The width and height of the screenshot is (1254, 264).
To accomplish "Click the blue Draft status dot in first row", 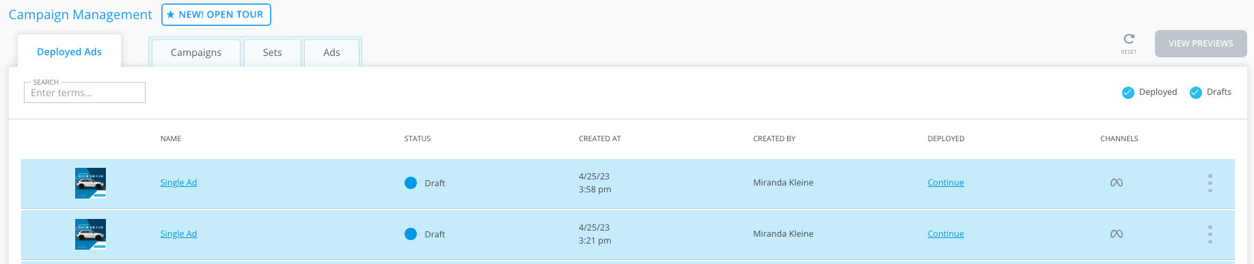I will pyautogui.click(x=411, y=183).
